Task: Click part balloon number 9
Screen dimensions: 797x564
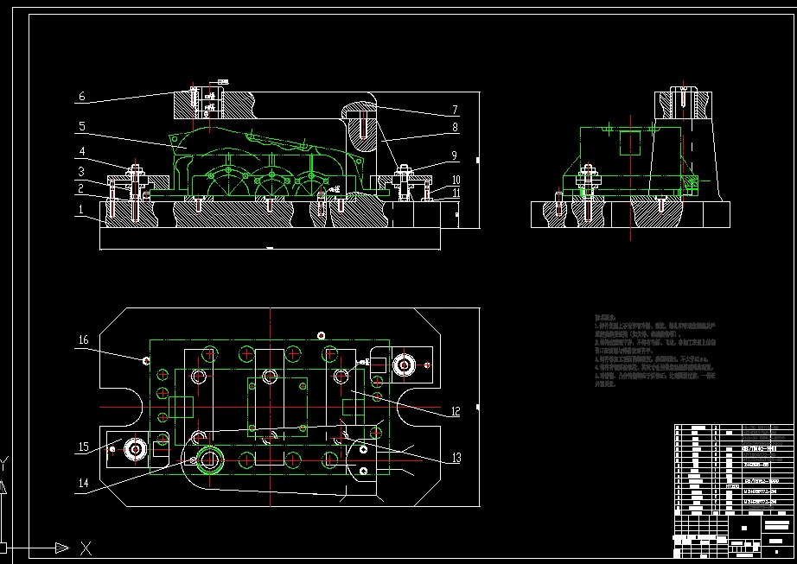Action: coord(455,155)
